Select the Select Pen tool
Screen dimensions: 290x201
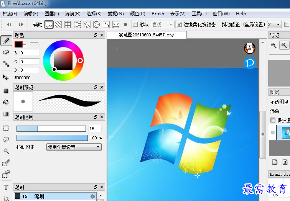[6, 163]
